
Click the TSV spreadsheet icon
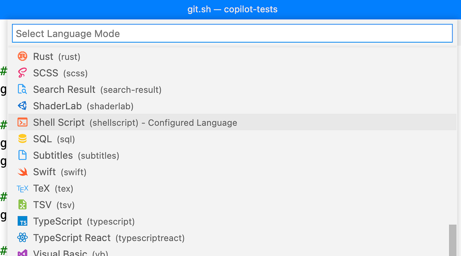[x=22, y=205]
